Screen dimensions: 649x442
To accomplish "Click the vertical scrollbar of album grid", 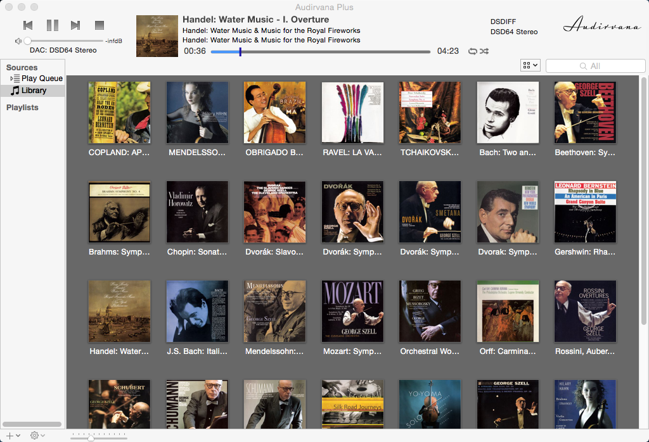I will [644, 201].
